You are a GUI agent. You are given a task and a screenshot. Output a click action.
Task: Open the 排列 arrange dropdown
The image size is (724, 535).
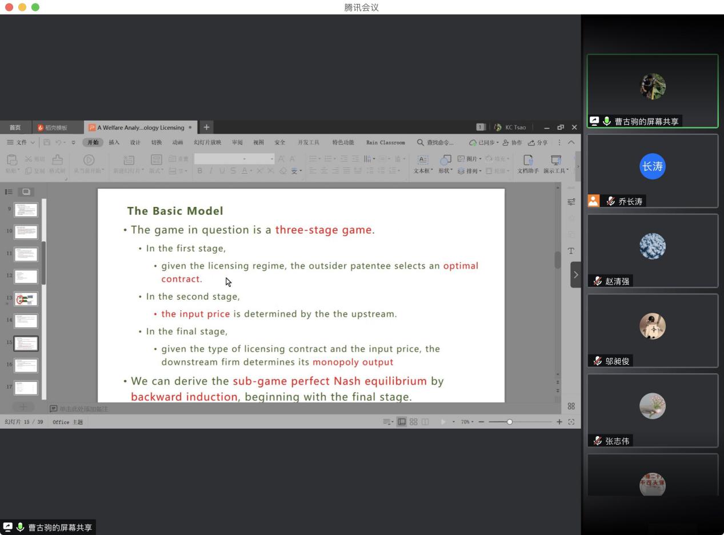(470, 170)
